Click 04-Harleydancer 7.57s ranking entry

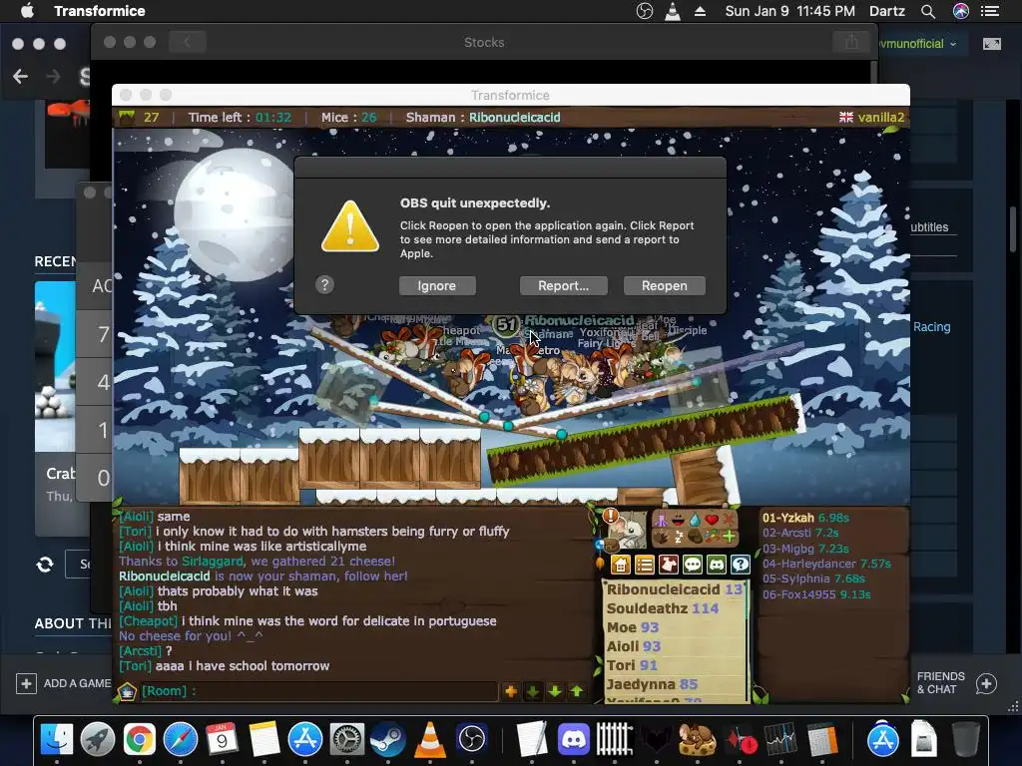826,564
